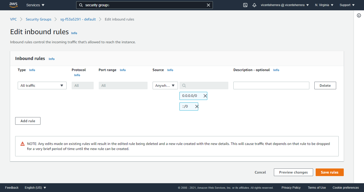The image size is (364, 192).
Task: Click the magnifier icon in top search bar
Action: [x=81, y=5]
